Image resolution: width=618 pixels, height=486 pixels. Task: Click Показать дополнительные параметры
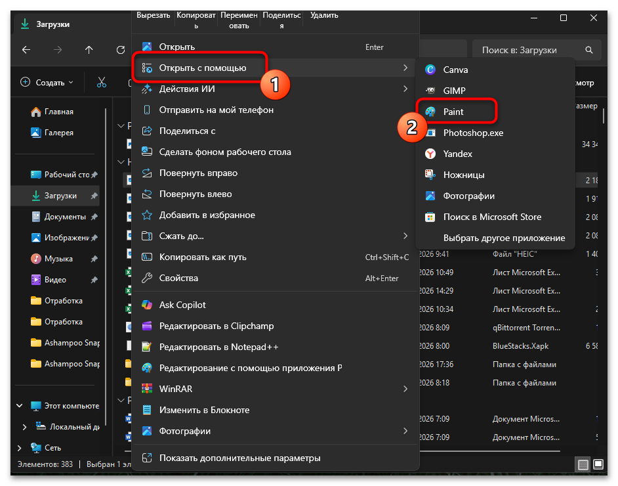click(x=239, y=458)
